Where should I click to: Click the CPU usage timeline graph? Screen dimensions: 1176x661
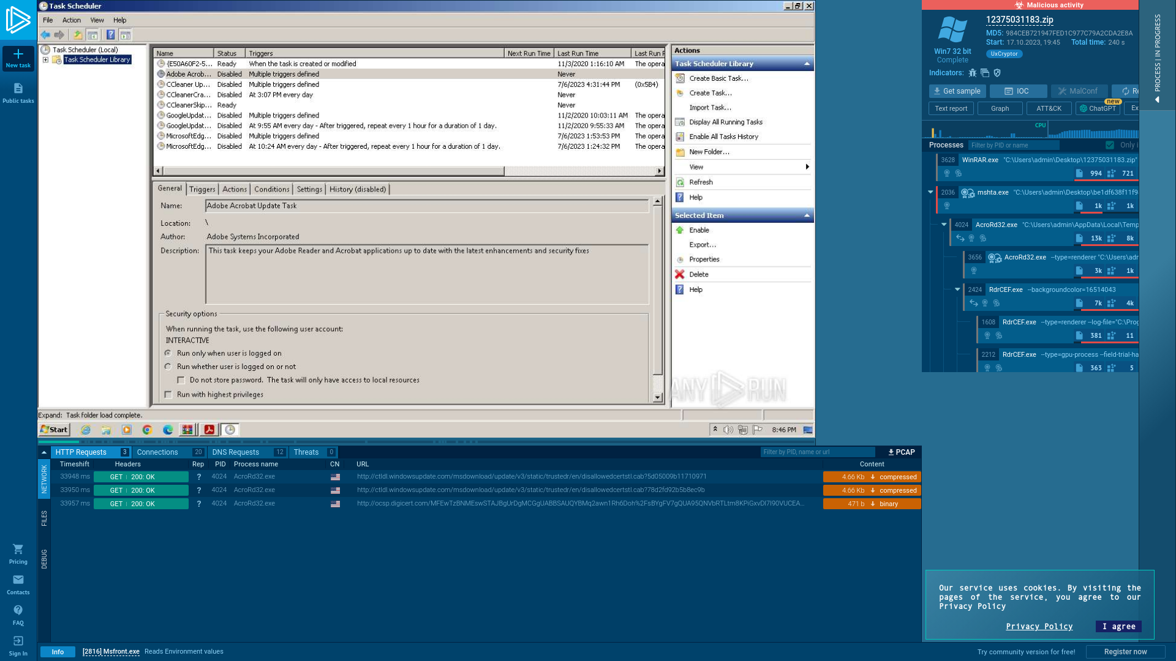[1031, 130]
